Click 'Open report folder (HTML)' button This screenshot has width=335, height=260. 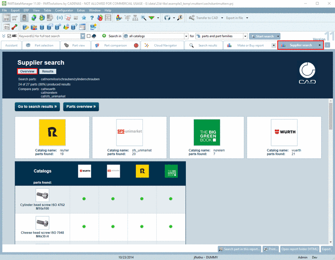click(300, 249)
